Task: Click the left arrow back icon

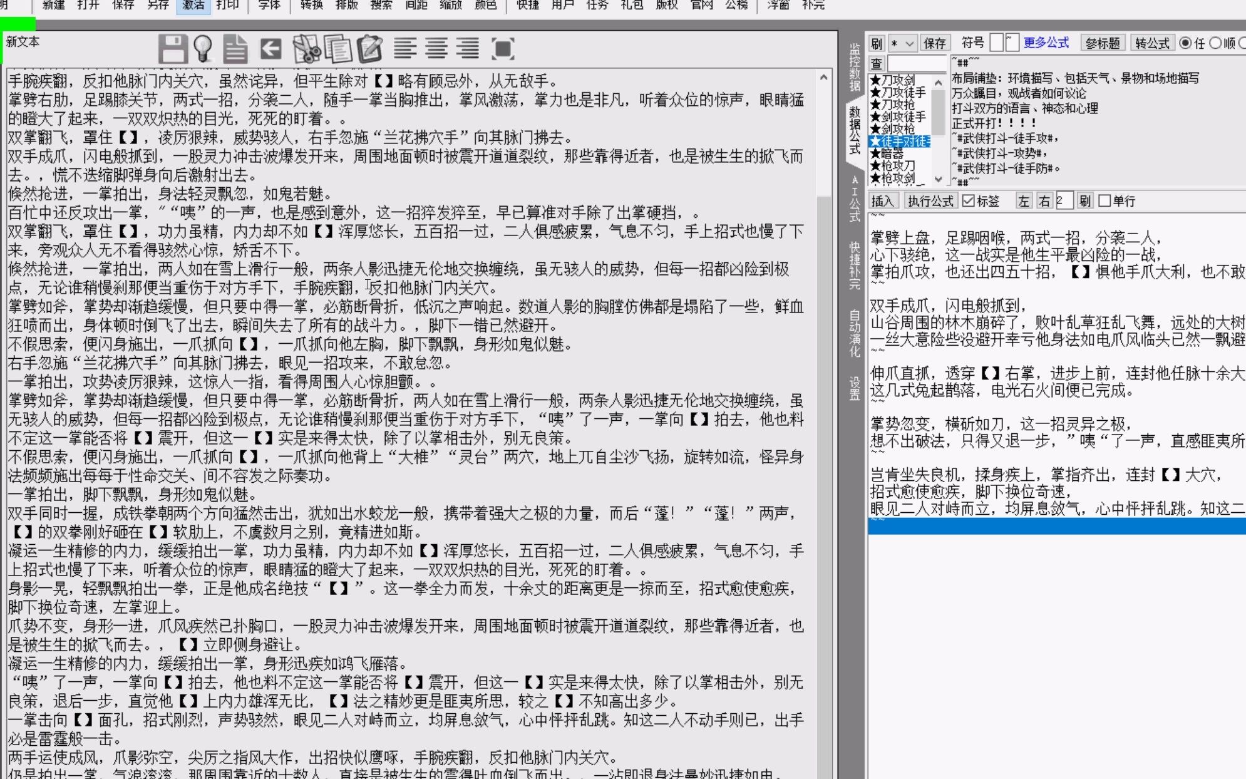Action: coord(270,48)
